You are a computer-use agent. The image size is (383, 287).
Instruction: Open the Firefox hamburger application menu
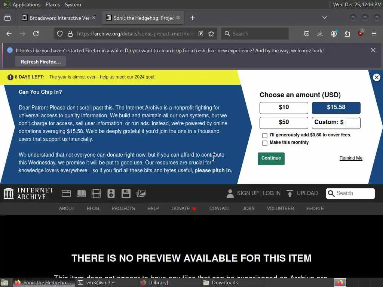(374, 34)
